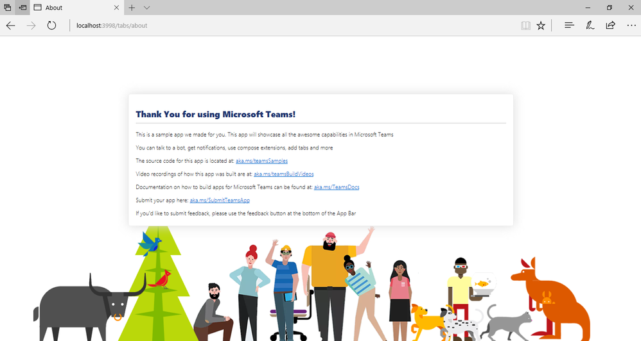Set these tabs aside
641x341 pixels.
point(23,7)
